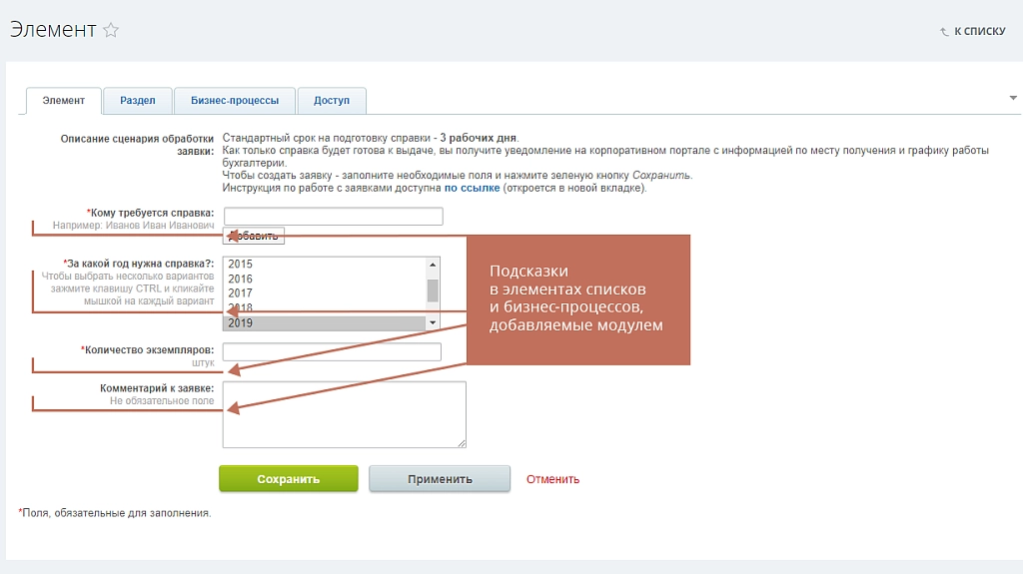Click the Кому требуется справка input field
The width and height of the screenshot is (1023, 574).
pos(334,216)
